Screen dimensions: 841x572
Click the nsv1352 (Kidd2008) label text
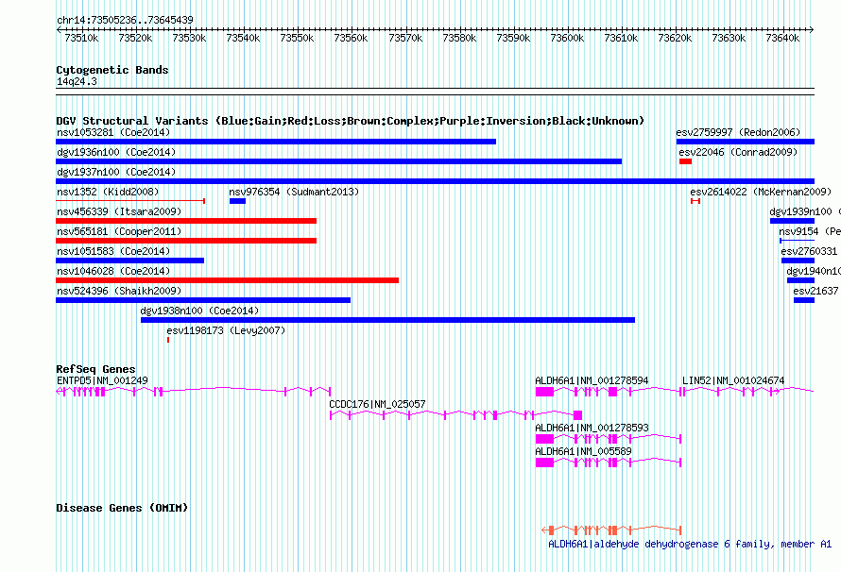click(108, 192)
